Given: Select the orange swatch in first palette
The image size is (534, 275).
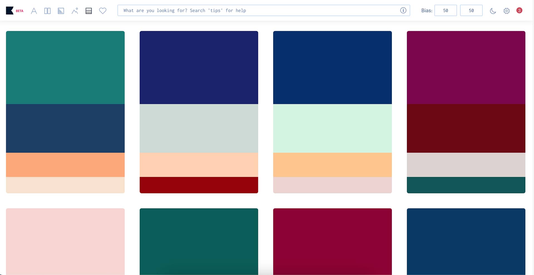Looking at the screenshot, I should tap(65, 165).
